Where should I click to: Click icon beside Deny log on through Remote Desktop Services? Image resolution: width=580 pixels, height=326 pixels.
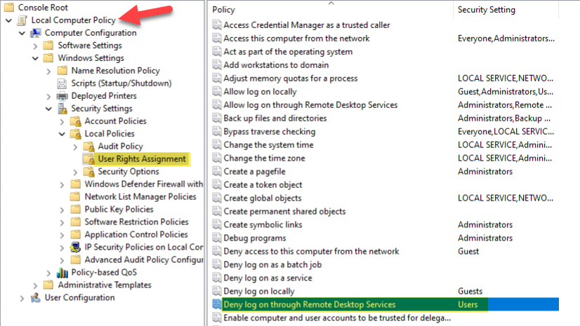[217, 304]
